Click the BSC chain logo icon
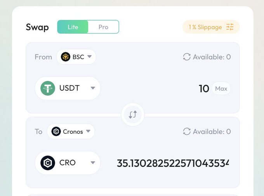Screen dimensions: 264x196 click(66, 57)
